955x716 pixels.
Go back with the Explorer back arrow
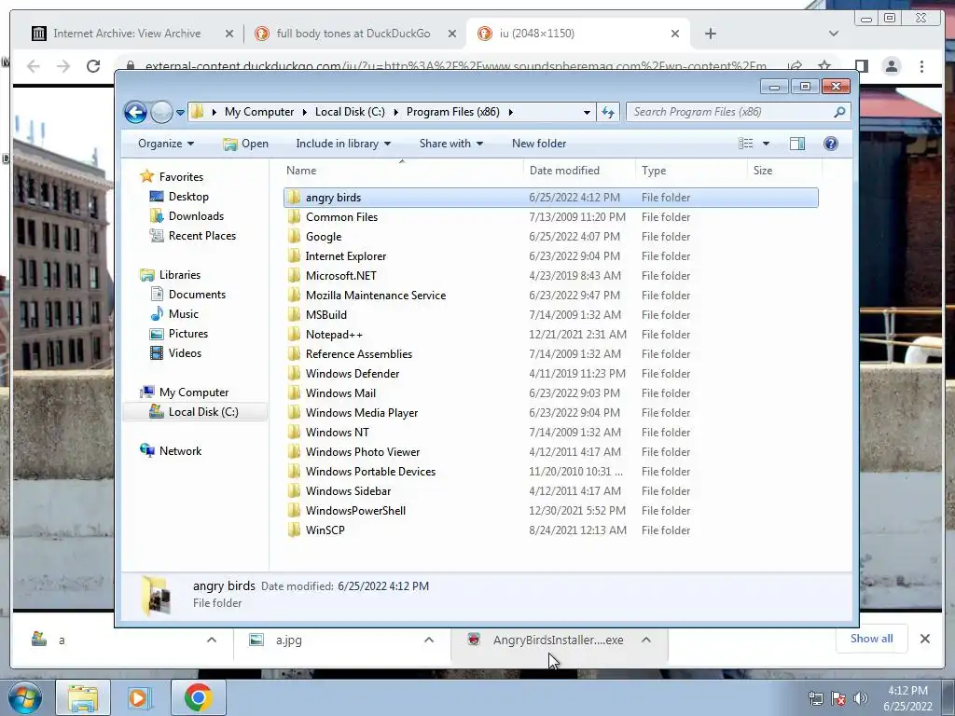coord(135,112)
